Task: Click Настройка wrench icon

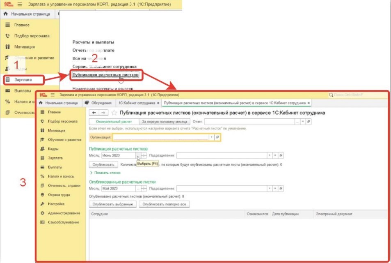Action: click(42, 204)
